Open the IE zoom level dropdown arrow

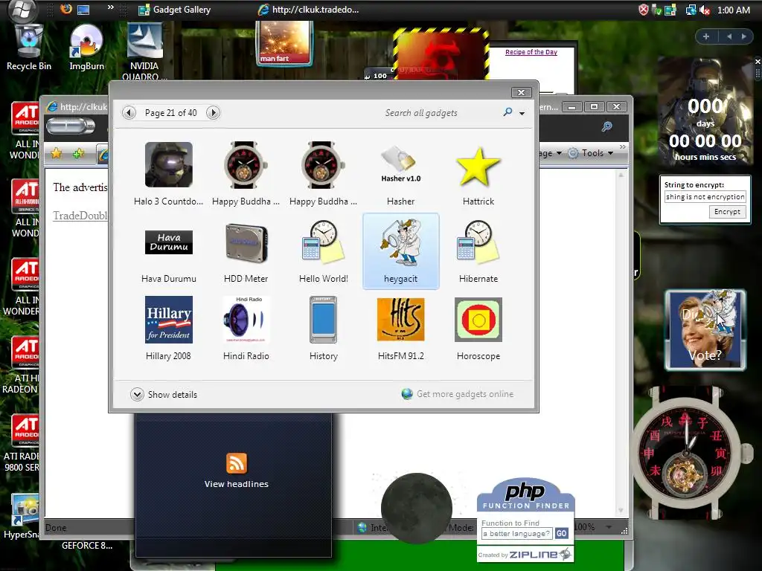click(609, 527)
